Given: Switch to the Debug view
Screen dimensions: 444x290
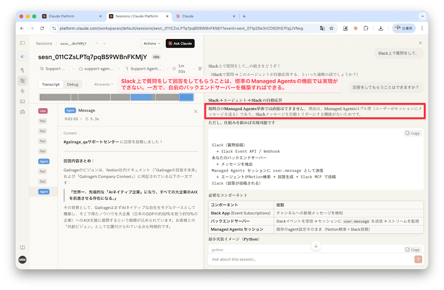Looking at the screenshot, I should (73, 85).
